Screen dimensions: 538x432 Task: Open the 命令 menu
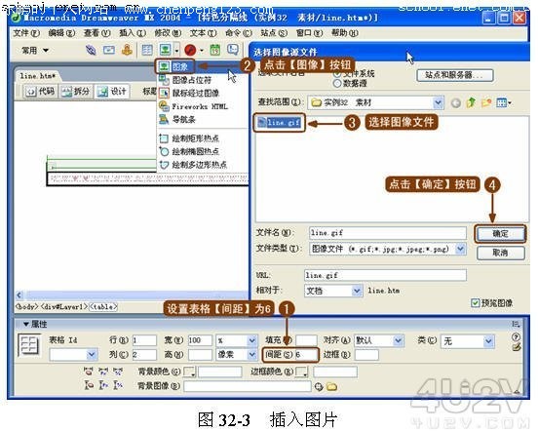tap(239, 33)
